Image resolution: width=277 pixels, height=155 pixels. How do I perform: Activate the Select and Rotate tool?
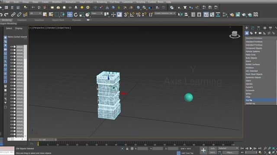tap(76, 15)
